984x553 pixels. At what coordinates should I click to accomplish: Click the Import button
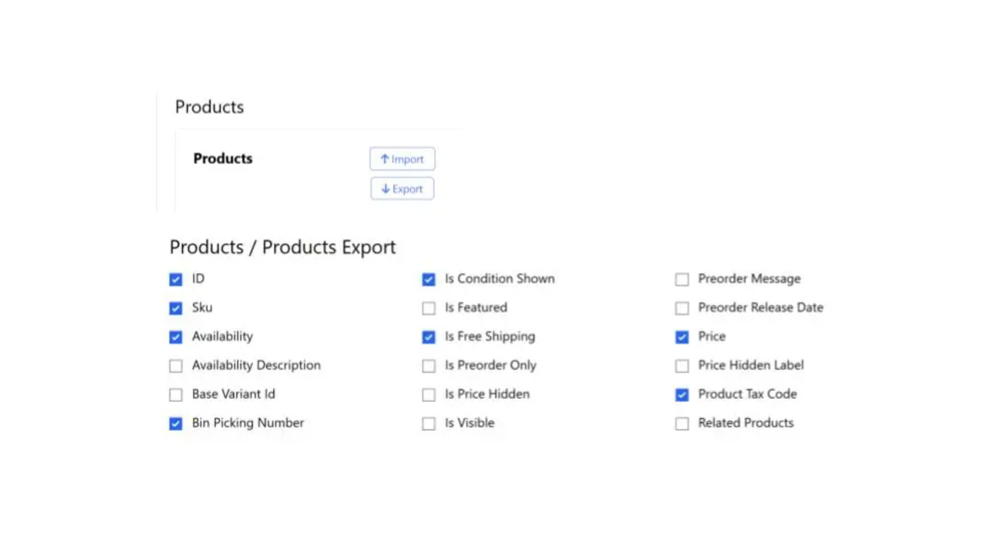[402, 159]
